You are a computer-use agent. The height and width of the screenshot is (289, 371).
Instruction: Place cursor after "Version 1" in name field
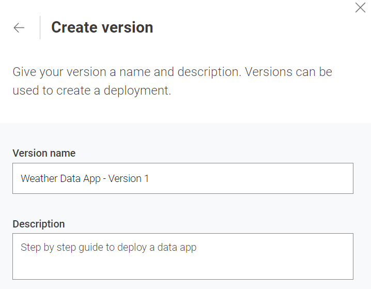[x=150, y=178]
